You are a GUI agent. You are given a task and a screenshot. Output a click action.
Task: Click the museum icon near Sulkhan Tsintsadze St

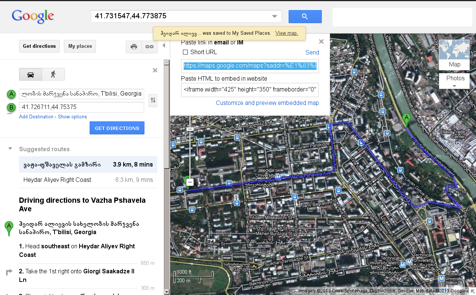click(254, 266)
